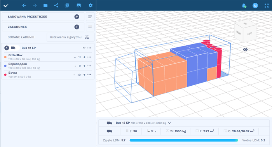Open user profile avatar M
Image resolution: width=272 pixels, height=147 pixels.
pos(255,5)
